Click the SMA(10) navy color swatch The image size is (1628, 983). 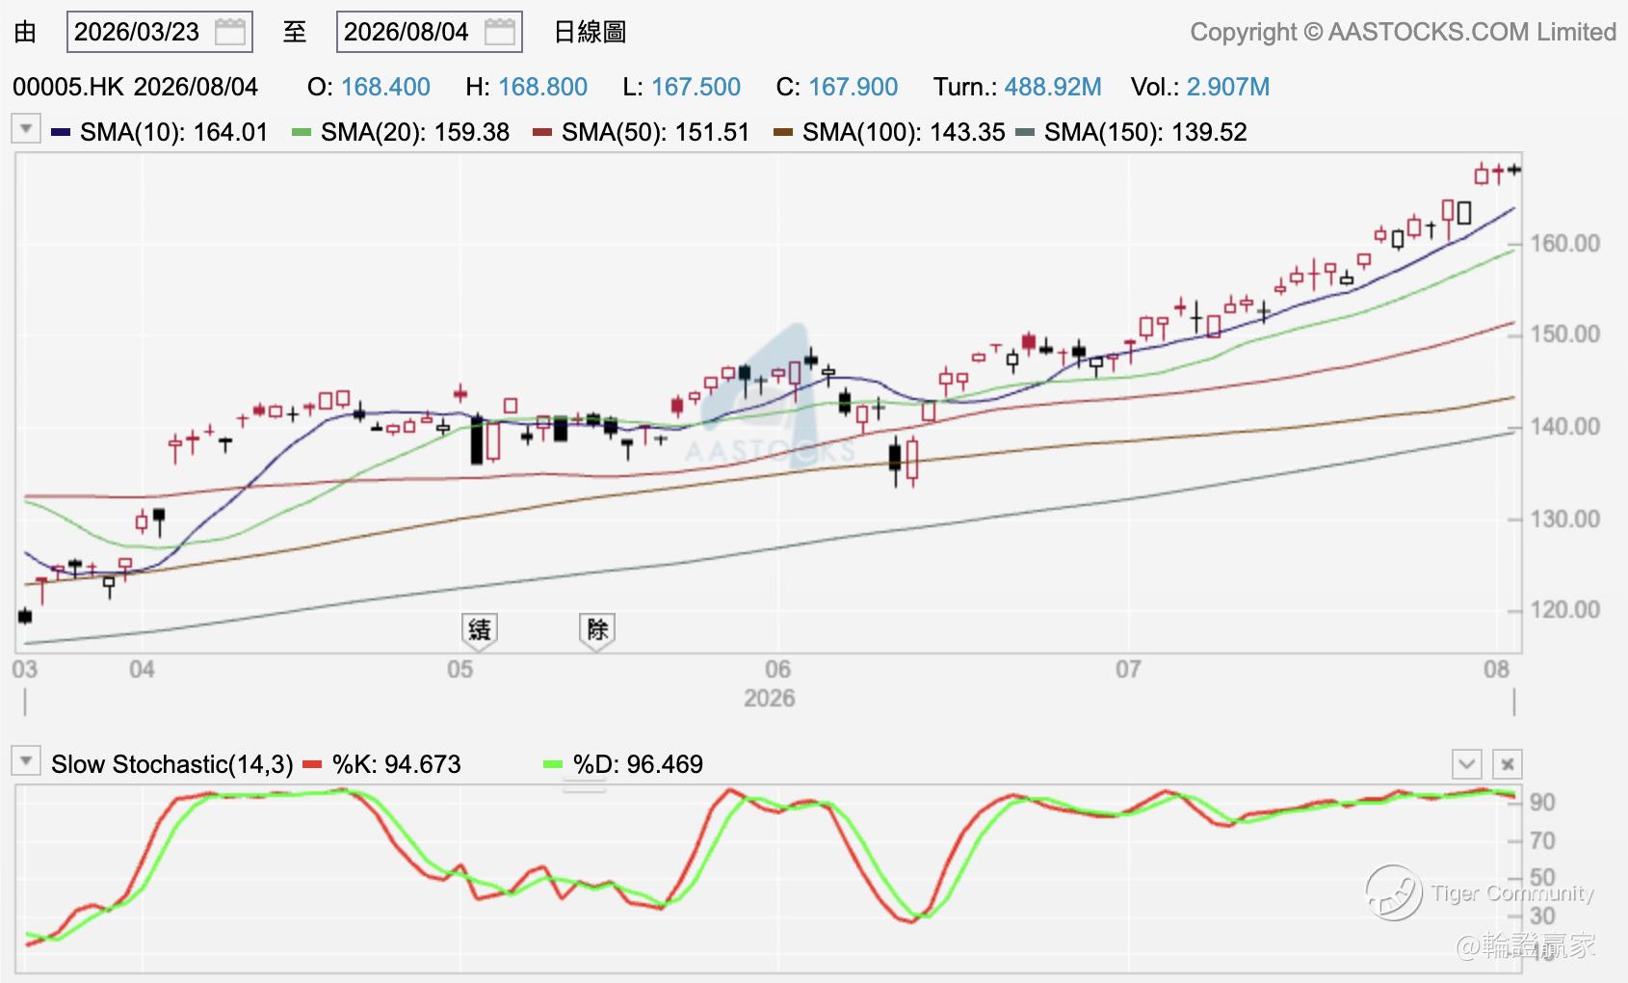click(x=61, y=133)
